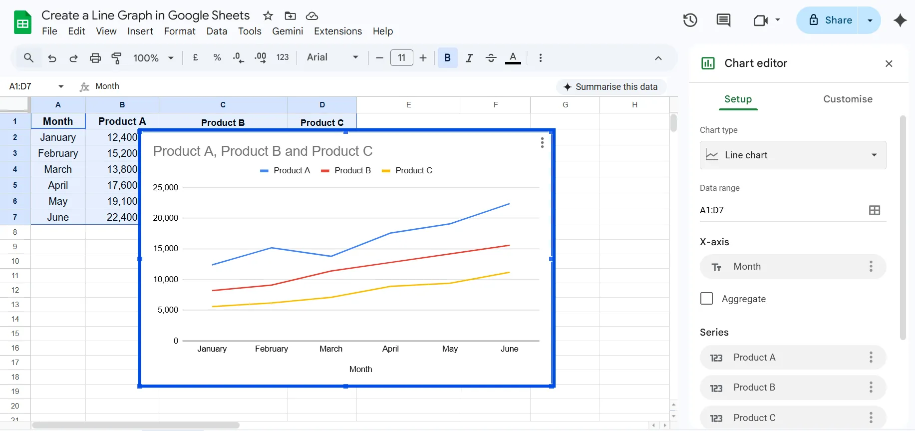
Task: Click the Gemini sparkle icon
Action: pyautogui.click(x=900, y=20)
